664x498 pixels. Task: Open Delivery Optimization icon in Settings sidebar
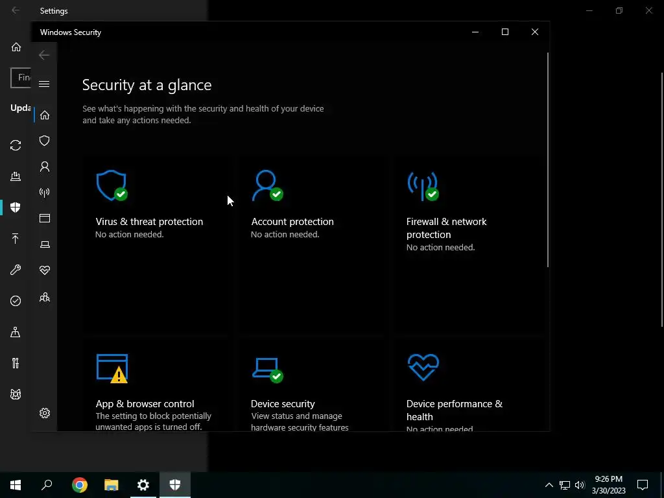(x=16, y=176)
